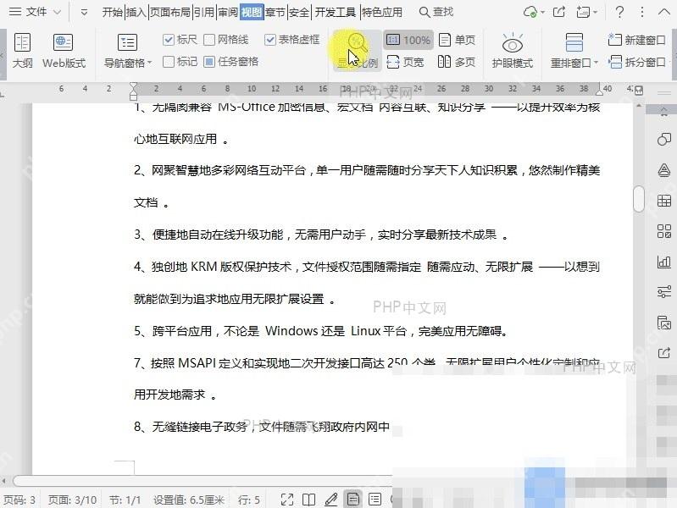Uncheck the 表格虚框 table gridlines checkbox
677x508 pixels.
[x=269, y=40]
